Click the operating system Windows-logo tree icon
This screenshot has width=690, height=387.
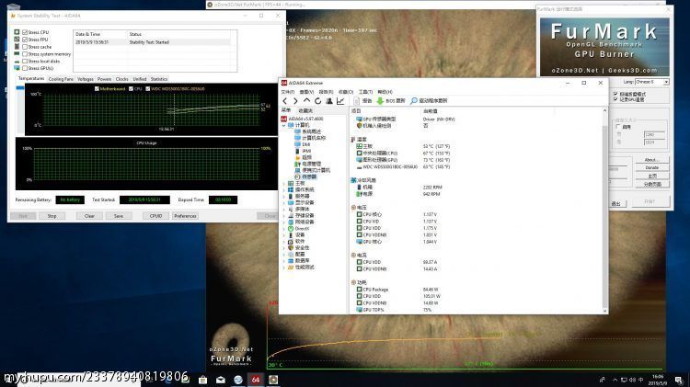coord(291,189)
